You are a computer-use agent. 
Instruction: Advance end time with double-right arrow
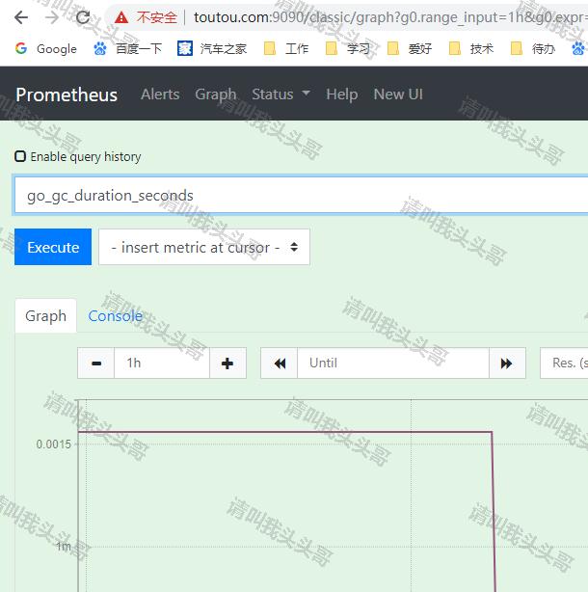point(507,363)
